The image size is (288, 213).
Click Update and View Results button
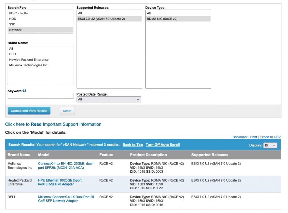point(29,111)
